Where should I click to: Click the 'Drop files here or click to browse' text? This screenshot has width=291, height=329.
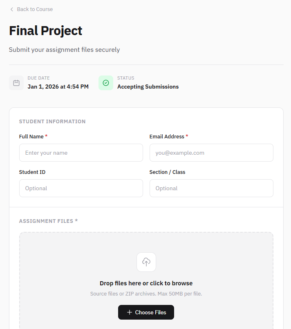(x=146, y=283)
